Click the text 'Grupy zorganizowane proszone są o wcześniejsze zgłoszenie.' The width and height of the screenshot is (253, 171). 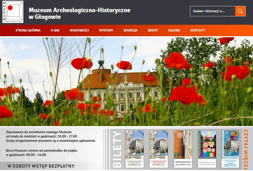[51, 141]
